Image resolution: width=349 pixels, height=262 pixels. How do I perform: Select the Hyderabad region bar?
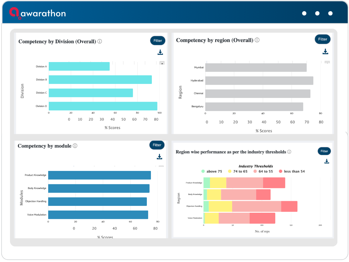point(259,80)
